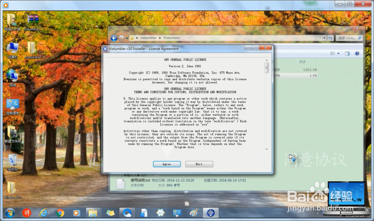Click the 使用说明.txt file icon in details pane

tap(121, 184)
